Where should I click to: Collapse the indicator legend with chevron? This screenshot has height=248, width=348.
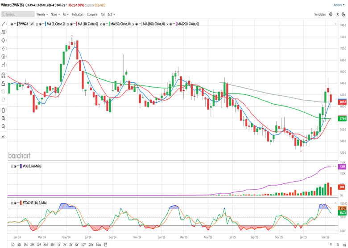pyautogui.click(x=336, y=24)
